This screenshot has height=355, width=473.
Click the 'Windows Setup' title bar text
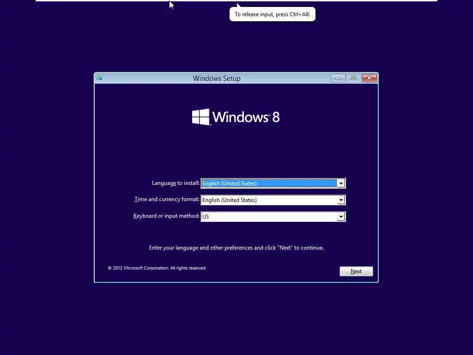coord(217,79)
